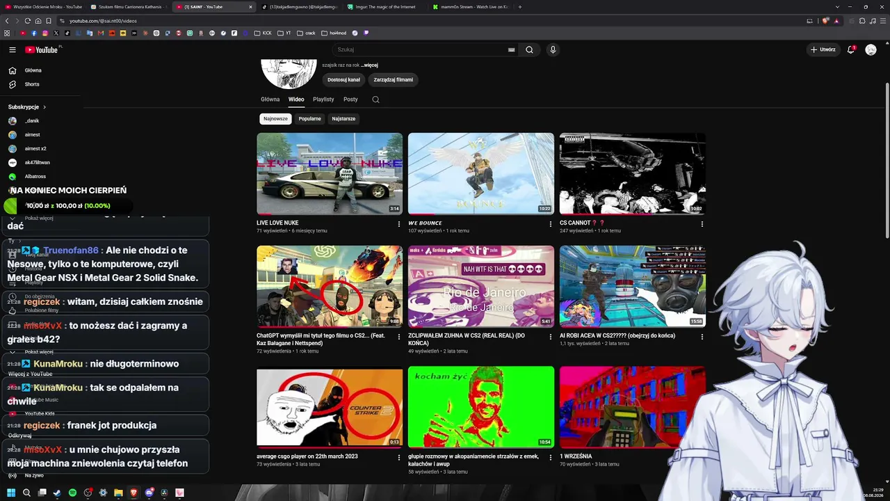Open options for average csgo player video

coord(399,458)
